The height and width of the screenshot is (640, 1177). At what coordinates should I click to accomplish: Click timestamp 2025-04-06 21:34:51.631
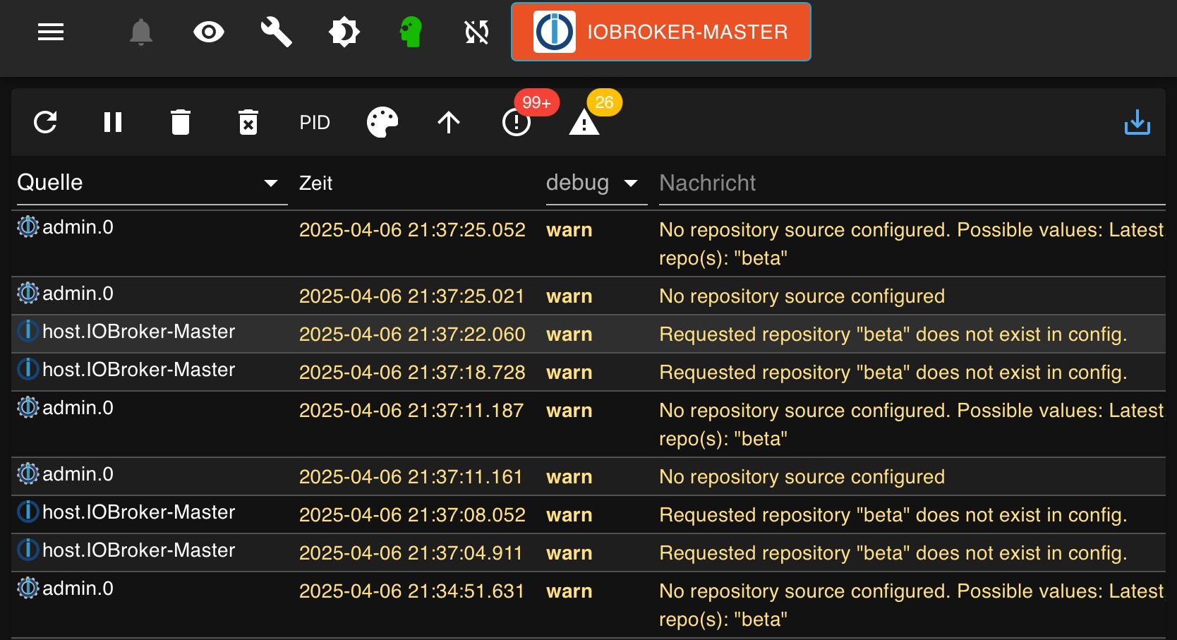411,591
